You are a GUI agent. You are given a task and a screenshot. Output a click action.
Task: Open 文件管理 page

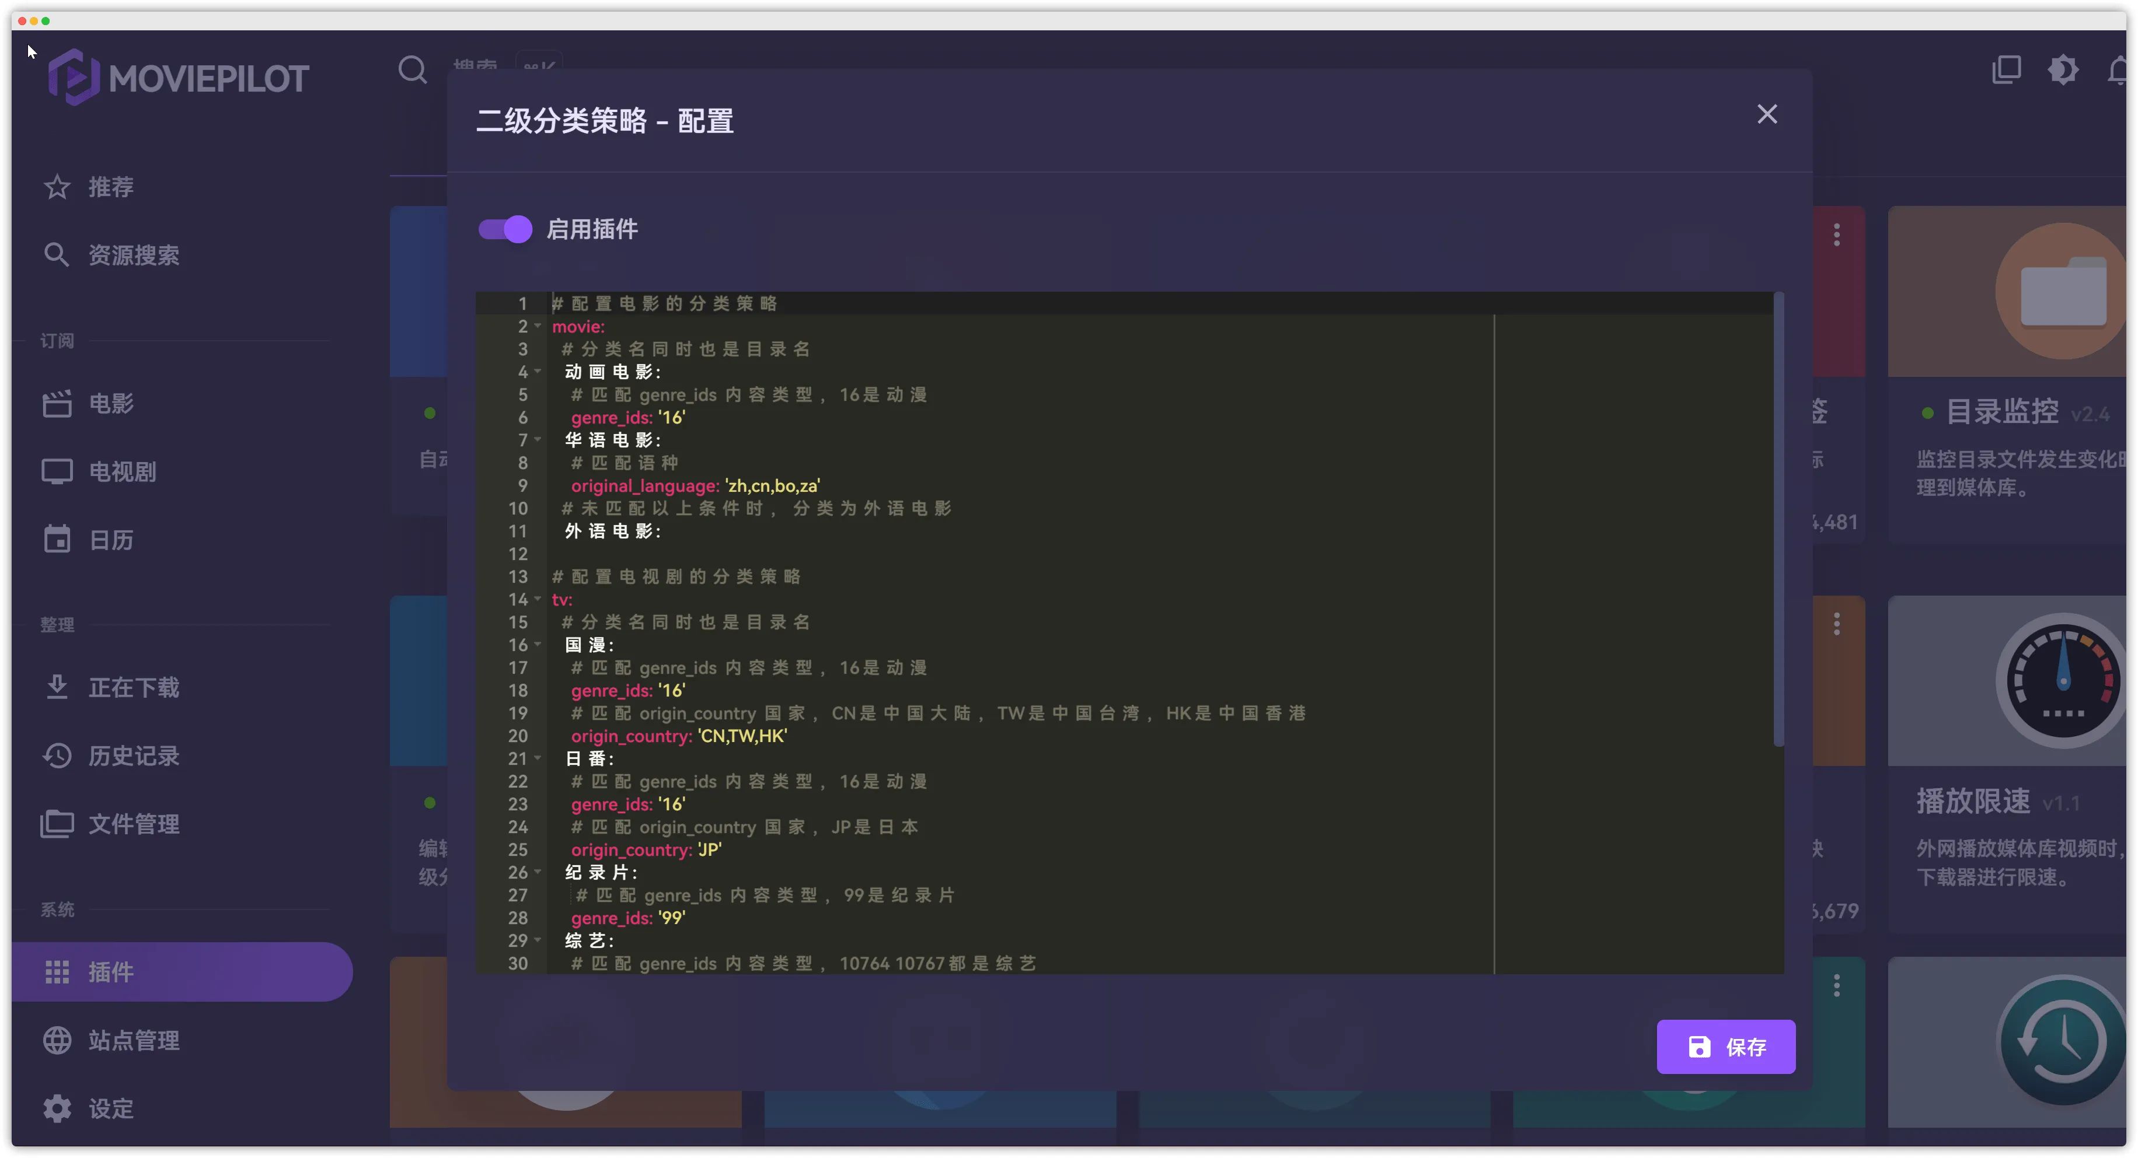(x=183, y=824)
